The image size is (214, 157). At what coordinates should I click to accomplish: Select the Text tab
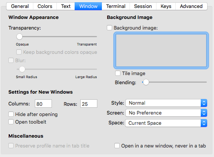coord(66,6)
